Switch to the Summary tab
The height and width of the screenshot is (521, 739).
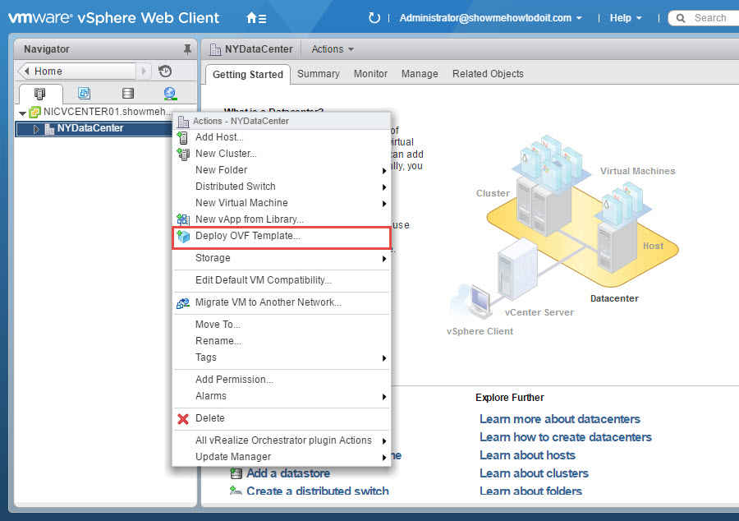point(319,73)
